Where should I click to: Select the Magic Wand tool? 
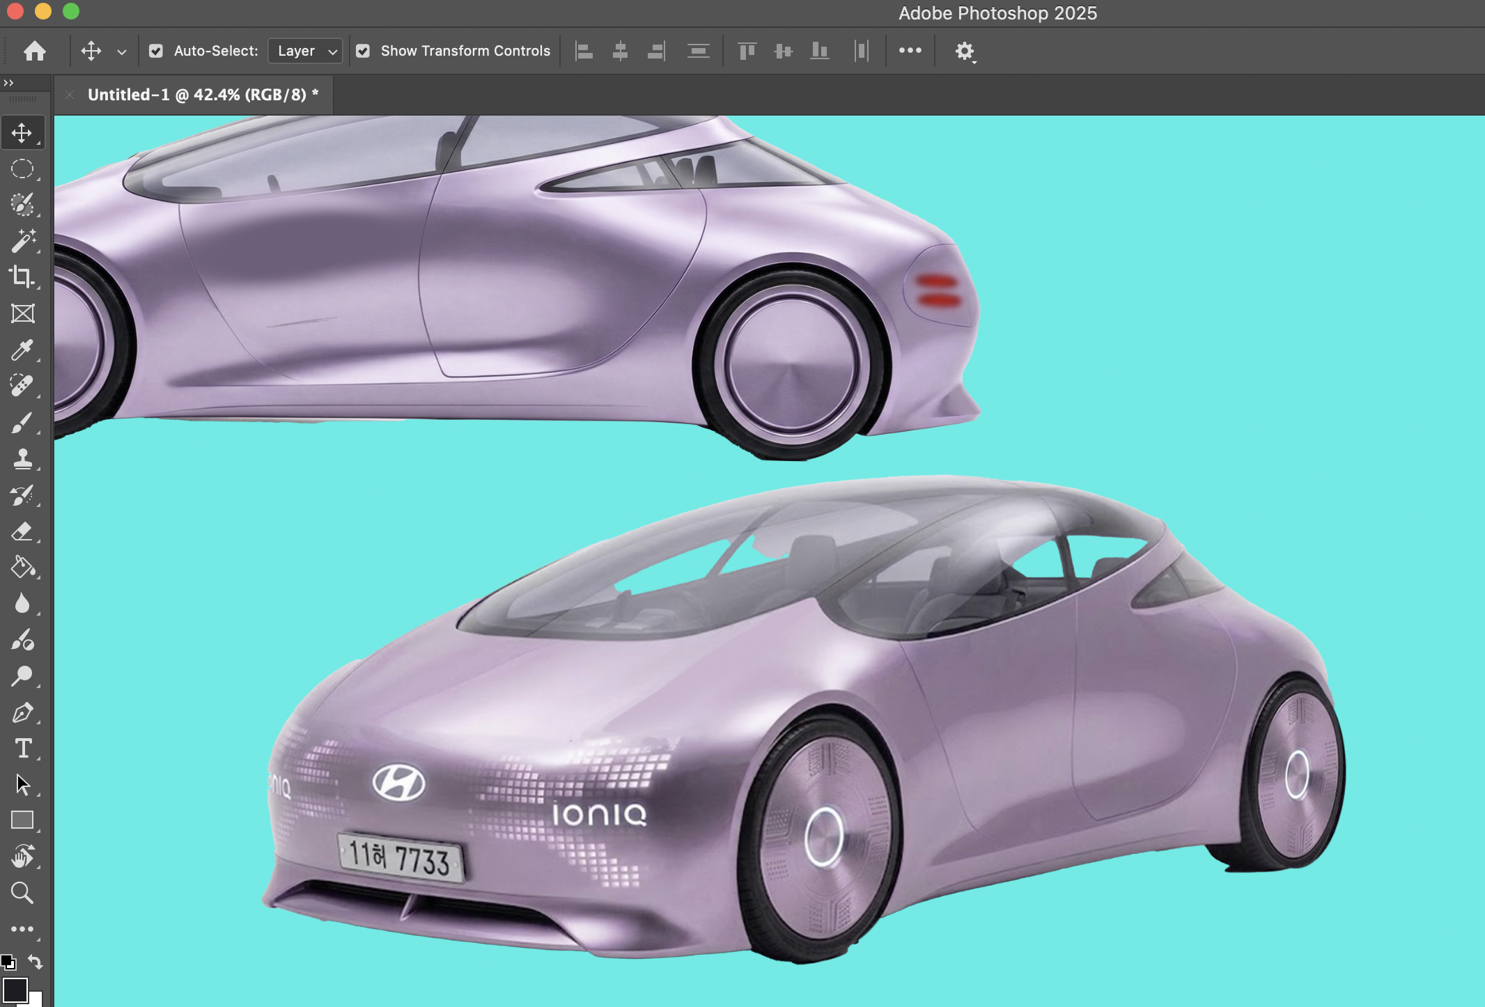coord(22,241)
